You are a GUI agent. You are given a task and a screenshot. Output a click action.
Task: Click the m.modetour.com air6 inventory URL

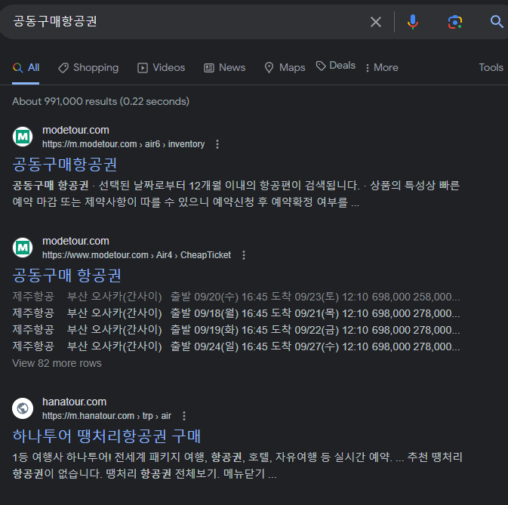[x=123, y=144]
